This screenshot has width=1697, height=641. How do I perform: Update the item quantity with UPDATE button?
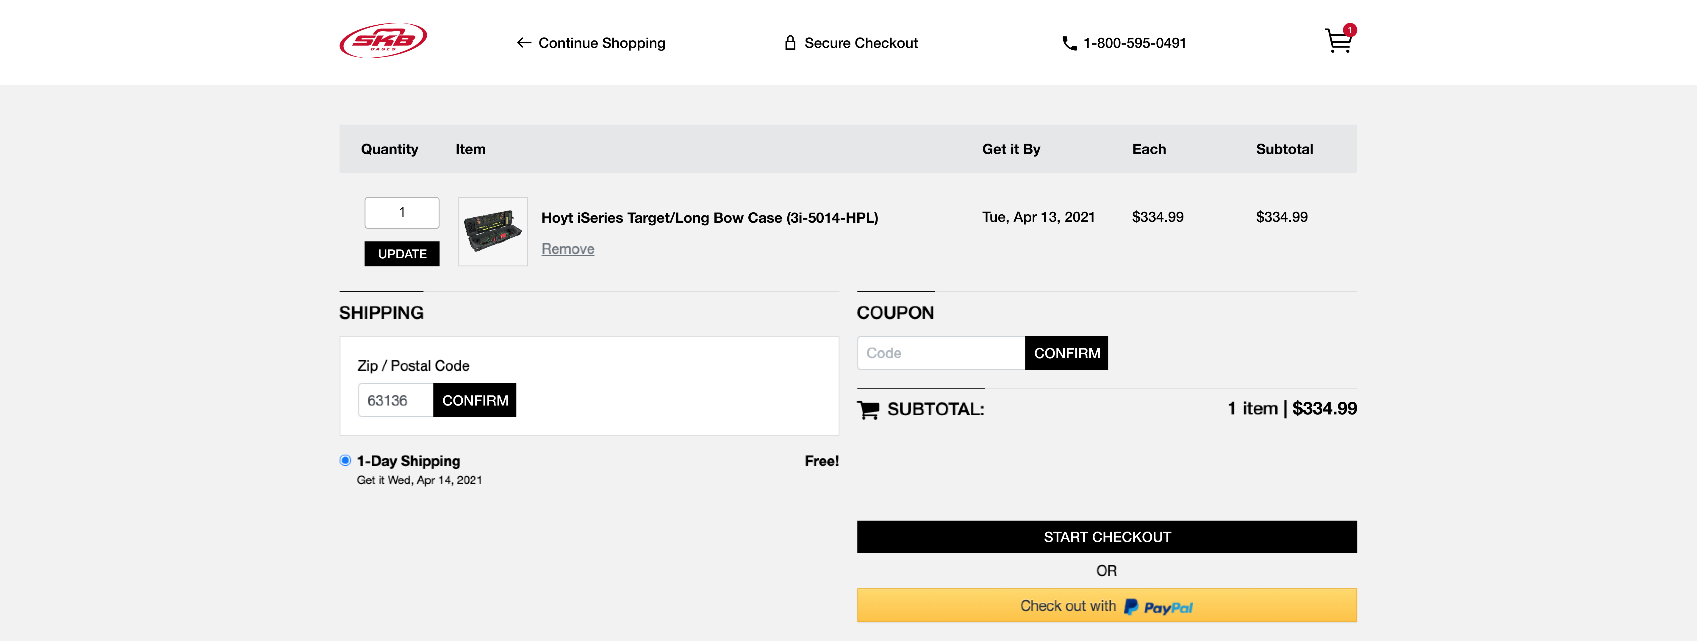tap(402, 254)
